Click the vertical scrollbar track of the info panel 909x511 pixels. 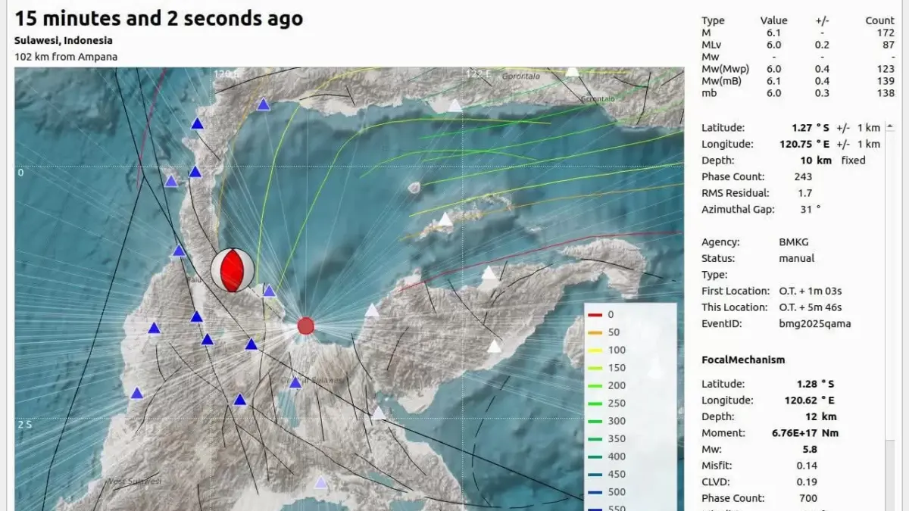pos(890,318)
